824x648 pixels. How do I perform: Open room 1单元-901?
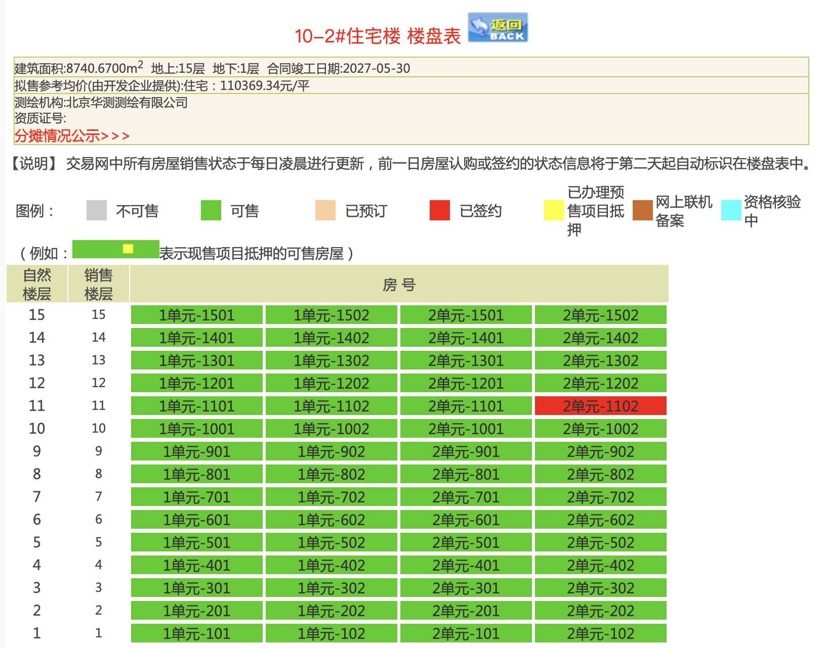(197, 451)
